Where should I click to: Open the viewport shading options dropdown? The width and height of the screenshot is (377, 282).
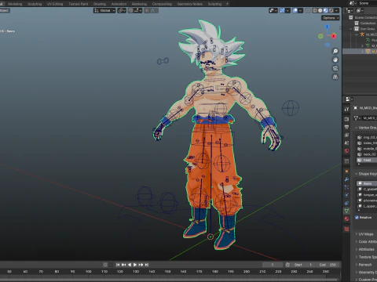click(337, 10)
